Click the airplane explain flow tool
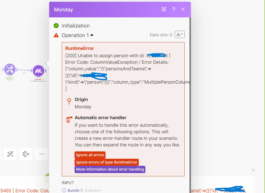The image size is (265, 193). [26, 154]
